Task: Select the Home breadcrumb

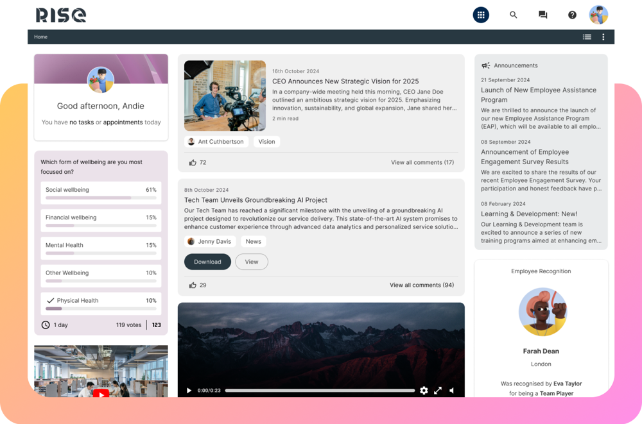Action: [x=40, y=37]
